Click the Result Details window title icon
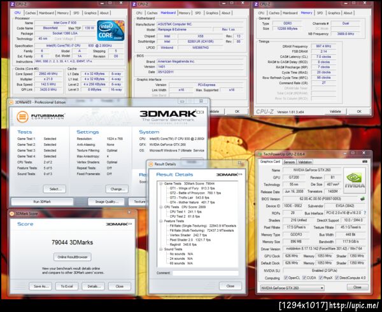382x312 pixels. [x=151, y=164]
